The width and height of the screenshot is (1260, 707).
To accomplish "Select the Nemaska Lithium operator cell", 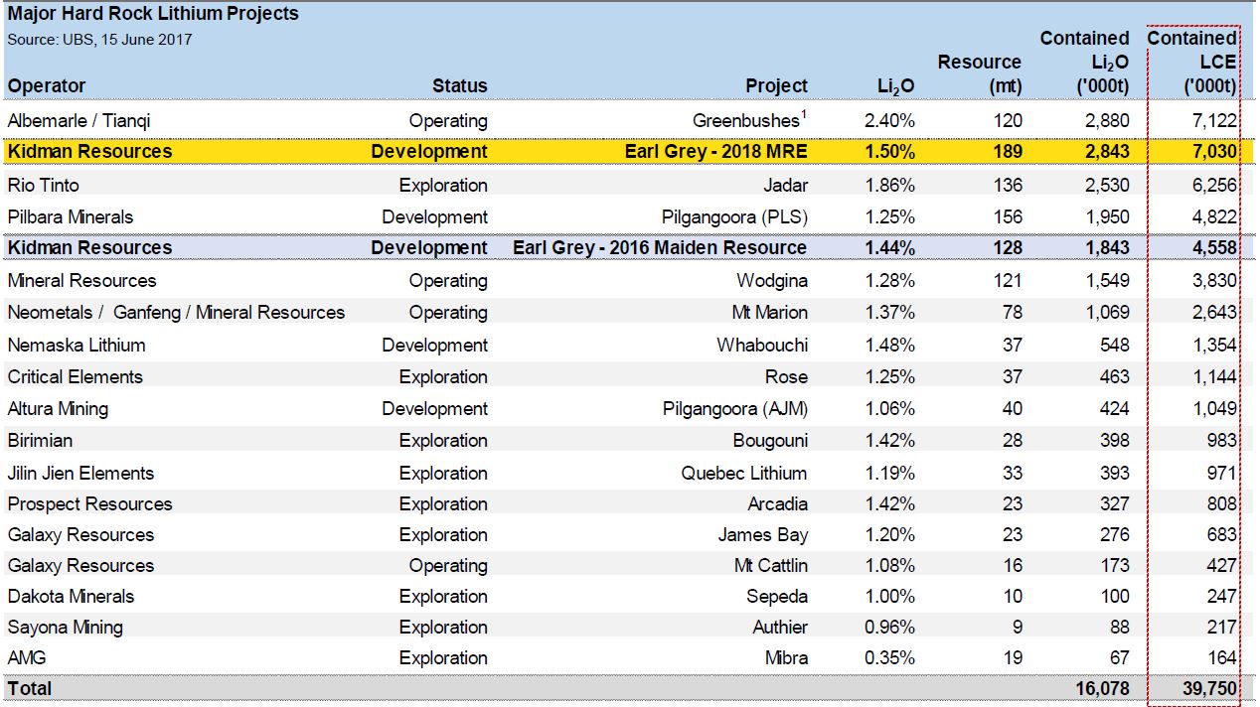I will click(77, 346).
